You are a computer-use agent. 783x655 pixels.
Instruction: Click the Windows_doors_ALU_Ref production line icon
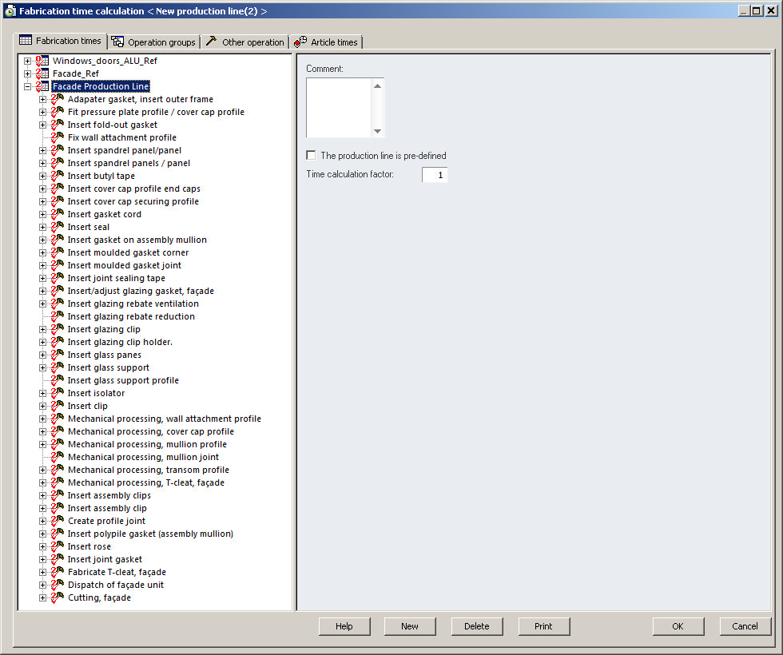click(x=42, y=61)
